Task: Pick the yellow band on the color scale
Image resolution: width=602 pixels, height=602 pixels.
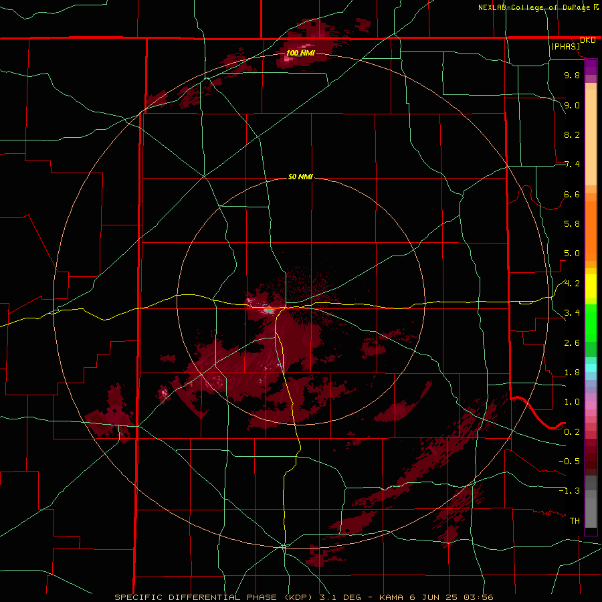Action: coord(591,286)
